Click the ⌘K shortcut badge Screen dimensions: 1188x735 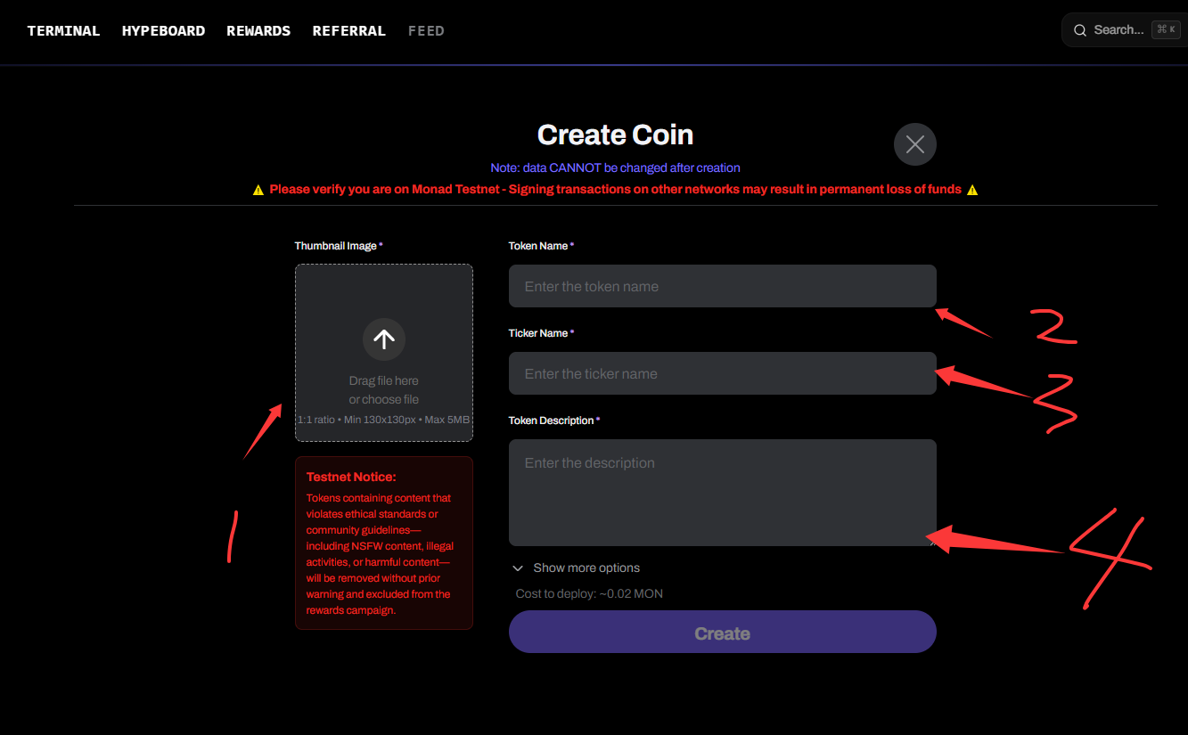tap(1166, 29)
